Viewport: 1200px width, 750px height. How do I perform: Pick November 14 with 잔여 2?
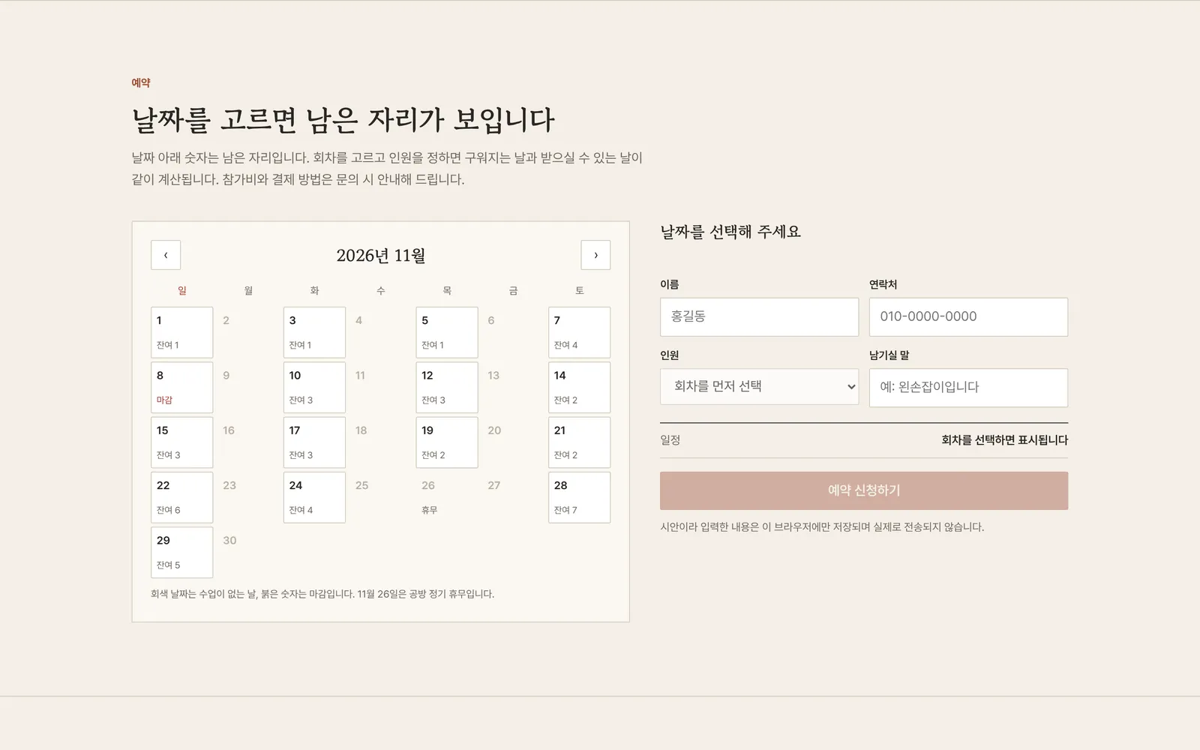[579, 387]
